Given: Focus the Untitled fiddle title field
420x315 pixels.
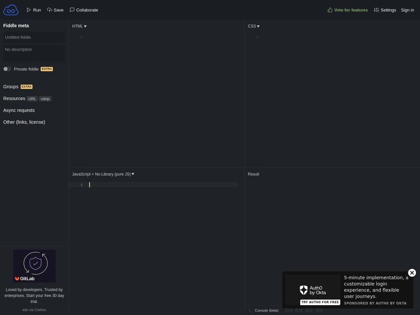Looking at the screenshot, I should click(34, 37).
